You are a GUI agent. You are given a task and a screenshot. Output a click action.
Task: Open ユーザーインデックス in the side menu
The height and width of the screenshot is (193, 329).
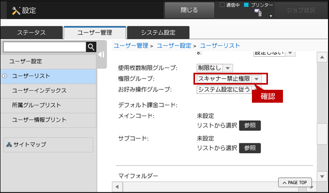click(48, 91)
